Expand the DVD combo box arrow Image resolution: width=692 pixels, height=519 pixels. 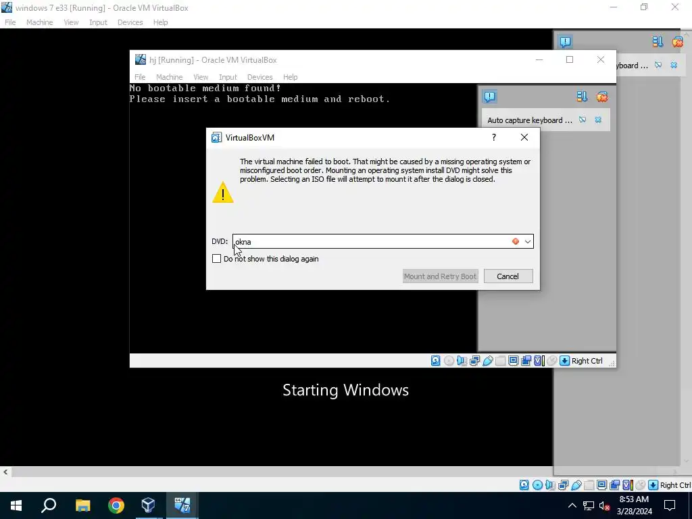(527, 241)
